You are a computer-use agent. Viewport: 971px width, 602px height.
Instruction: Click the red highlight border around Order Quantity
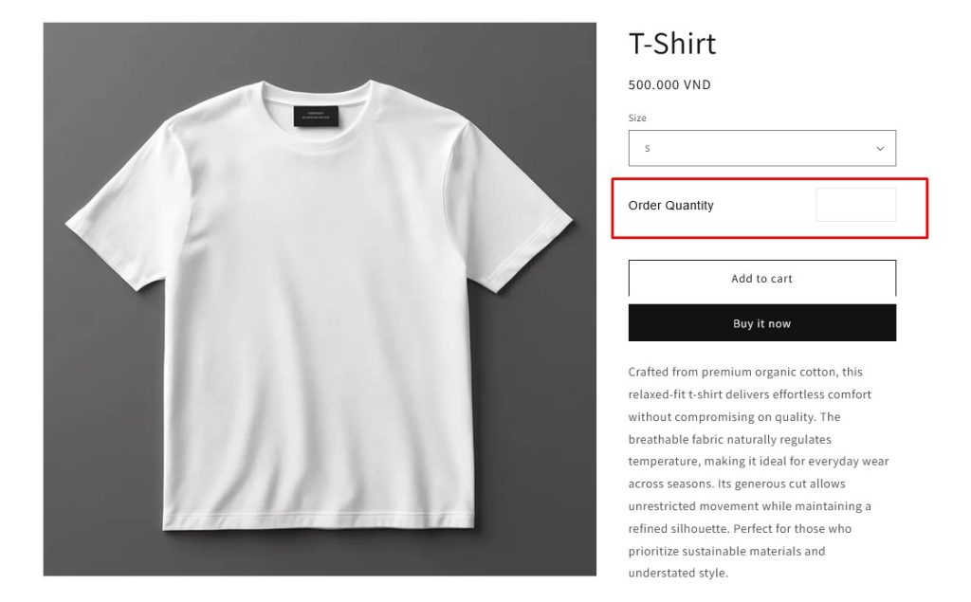pos(769,179)
